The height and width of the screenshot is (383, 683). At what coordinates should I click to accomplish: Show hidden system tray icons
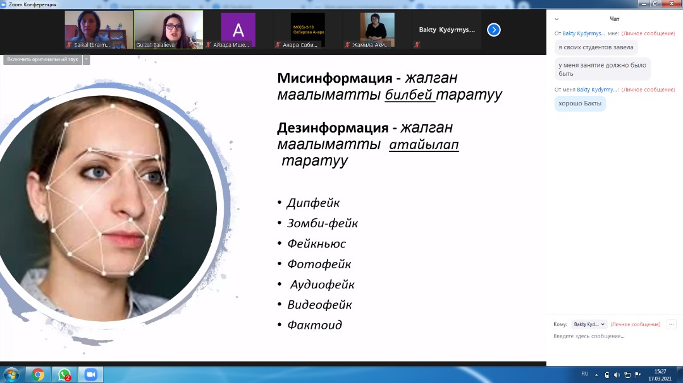tap(597, 375)
